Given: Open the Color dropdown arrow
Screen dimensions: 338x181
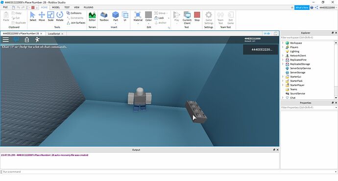Looking at the screenshot, I should (x=148, y=23).
